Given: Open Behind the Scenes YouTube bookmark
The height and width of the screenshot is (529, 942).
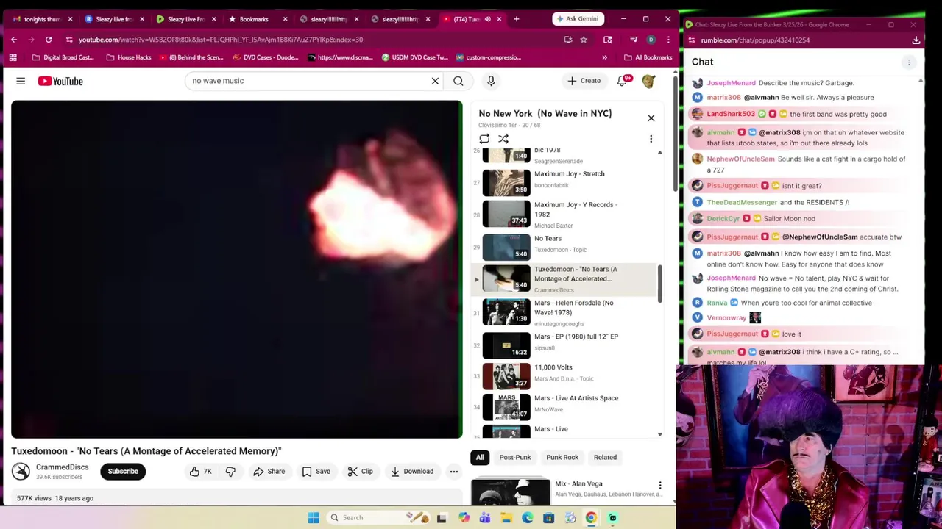Looking at the screenshot, I should pos(190,57).
